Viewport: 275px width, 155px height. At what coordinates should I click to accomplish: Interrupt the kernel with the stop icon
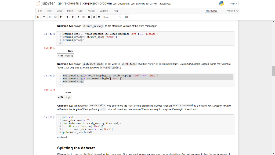[89, 17]
